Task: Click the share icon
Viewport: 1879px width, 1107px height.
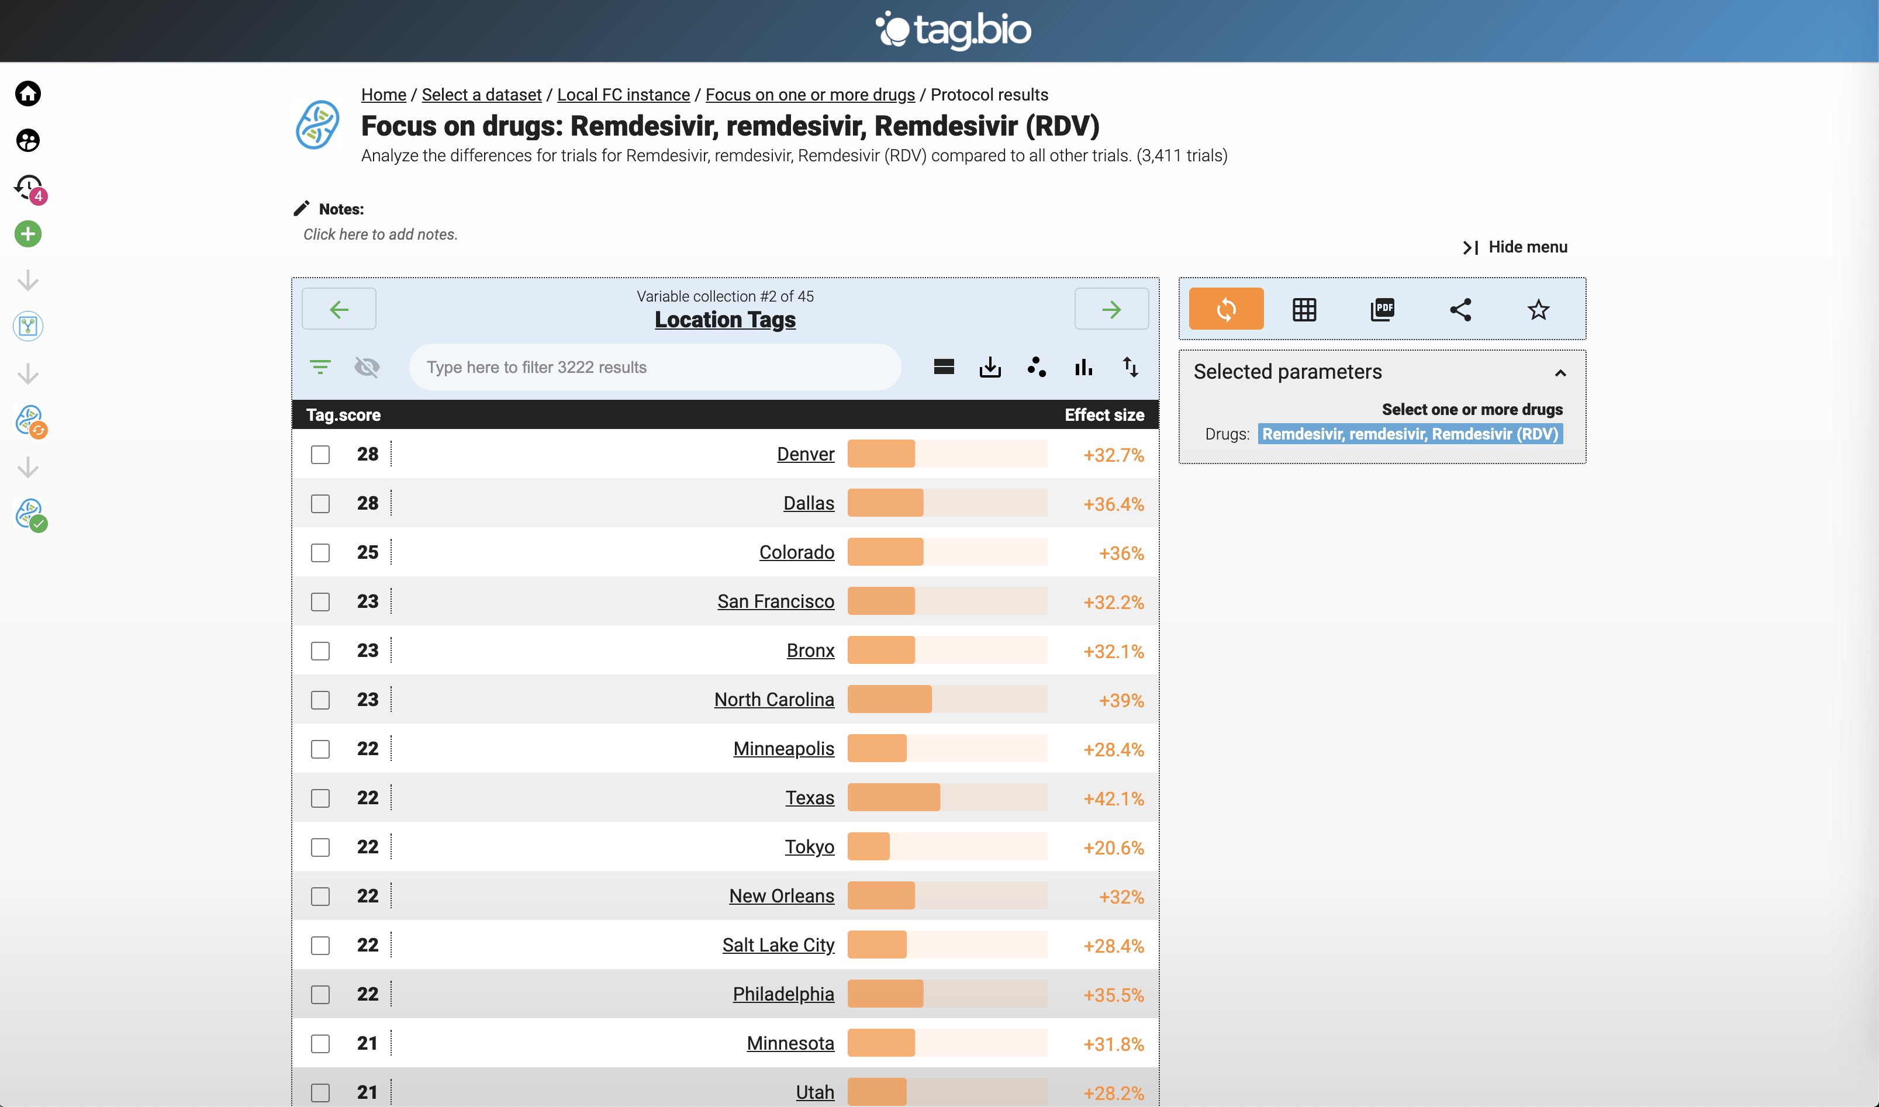Action: click(1460, 310)
